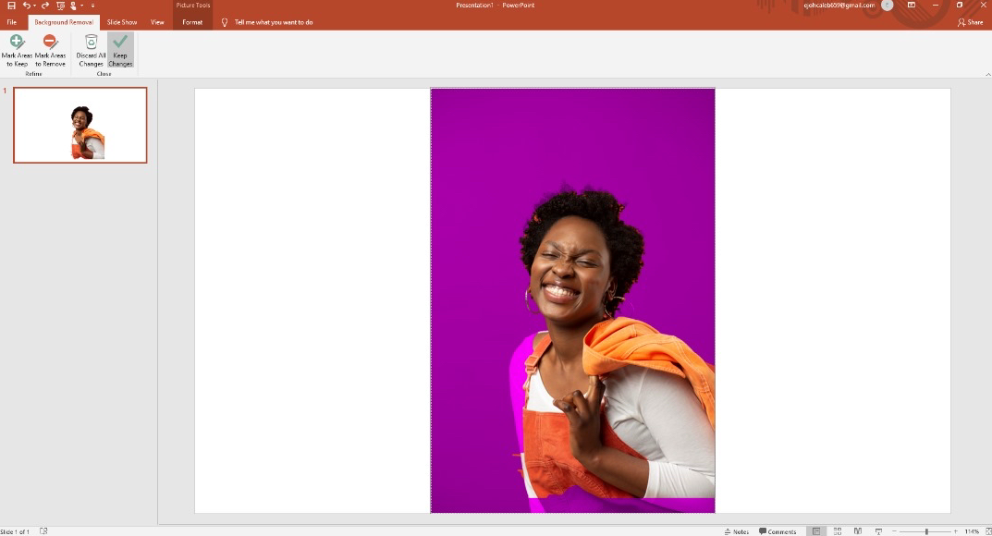
Task: Select Mark Areas to Keep tool
Action: click(17, 51)
